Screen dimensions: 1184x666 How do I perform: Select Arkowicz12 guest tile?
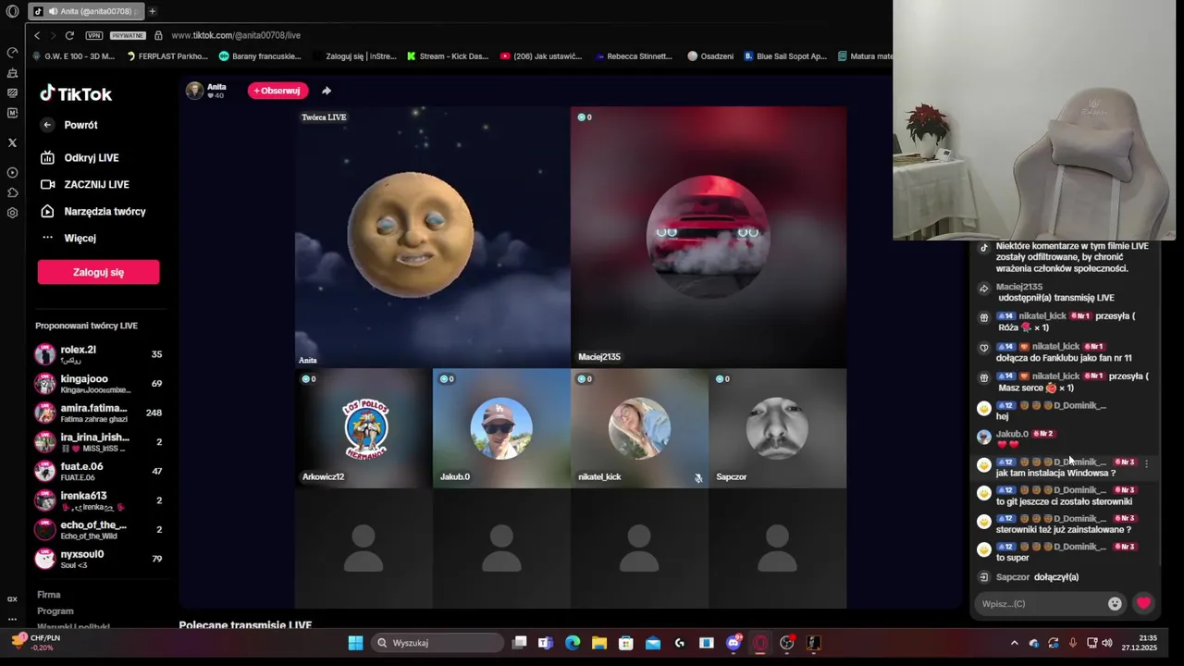[364, 428]
